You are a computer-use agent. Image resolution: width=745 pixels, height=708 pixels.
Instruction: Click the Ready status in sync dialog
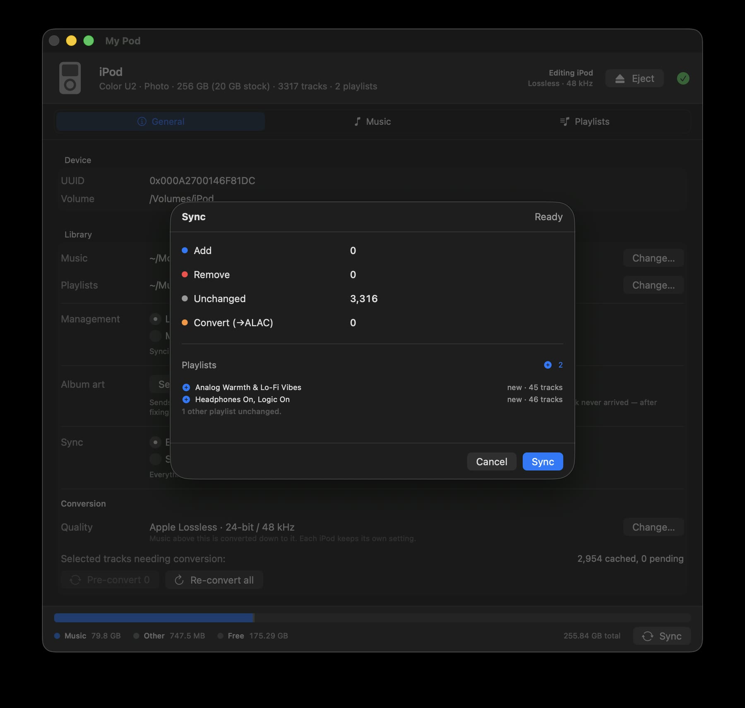point(548,217)
